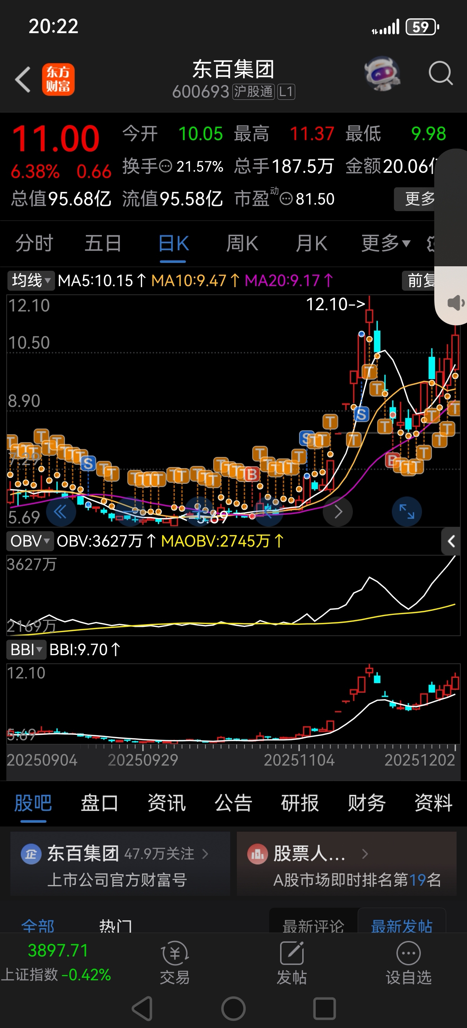The image size is (467, 1028).
Task: Tap the 东百集团 official account badge icon
Action: 31,854
